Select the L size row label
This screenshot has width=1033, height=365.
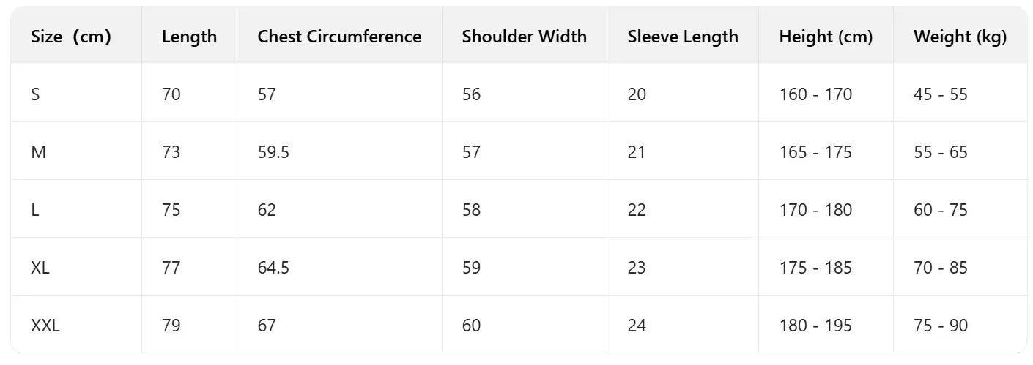[x=35, y=210]
